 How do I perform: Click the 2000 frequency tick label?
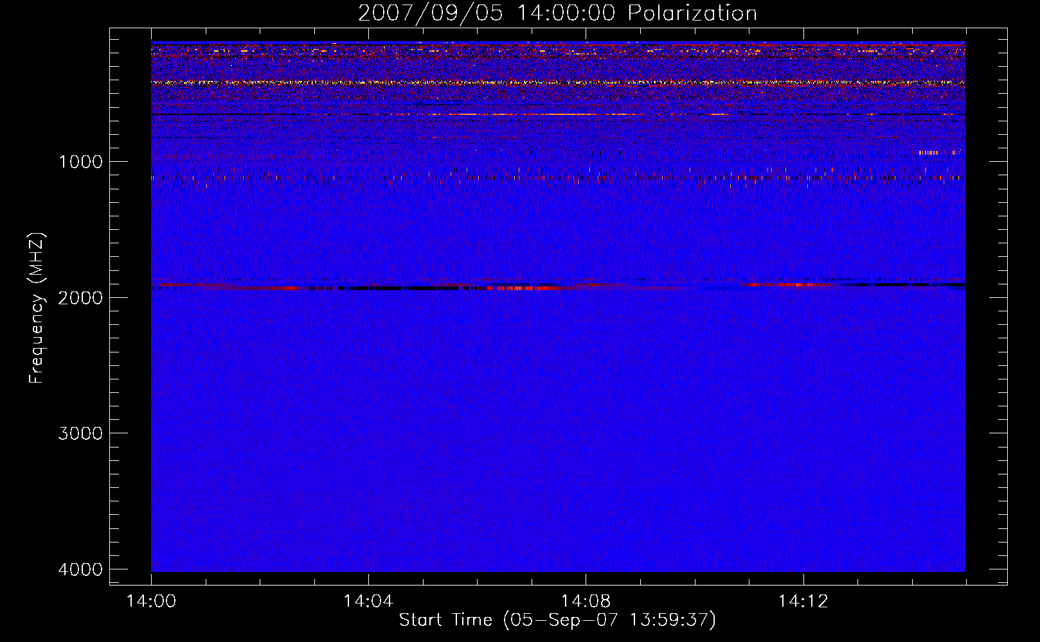tap(81, 298)
